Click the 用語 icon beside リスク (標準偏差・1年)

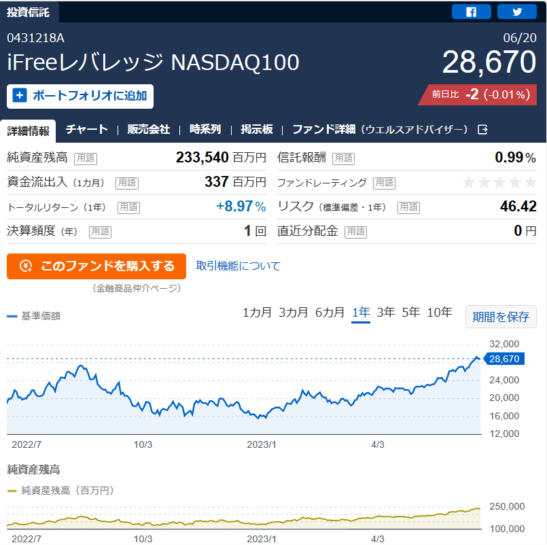coord(408,207)
